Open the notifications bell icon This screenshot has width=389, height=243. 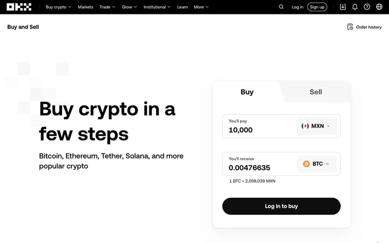tap(355, 7)
